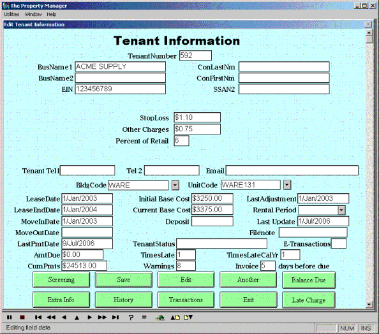Click the pause icon in bottom toolbar
Screen dimensions: 379x334
pyautogui.click(x=9, y=317)
